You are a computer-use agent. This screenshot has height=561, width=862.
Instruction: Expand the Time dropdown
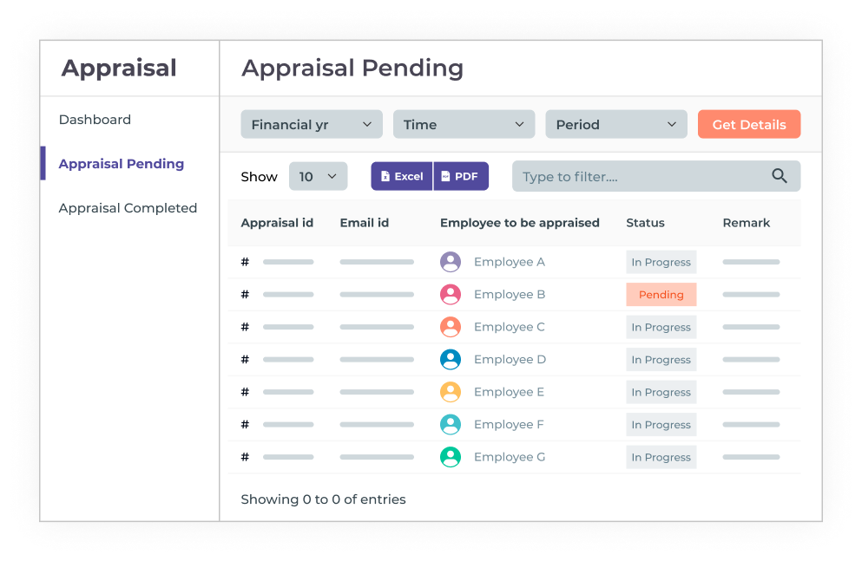[x=464, y=125]
